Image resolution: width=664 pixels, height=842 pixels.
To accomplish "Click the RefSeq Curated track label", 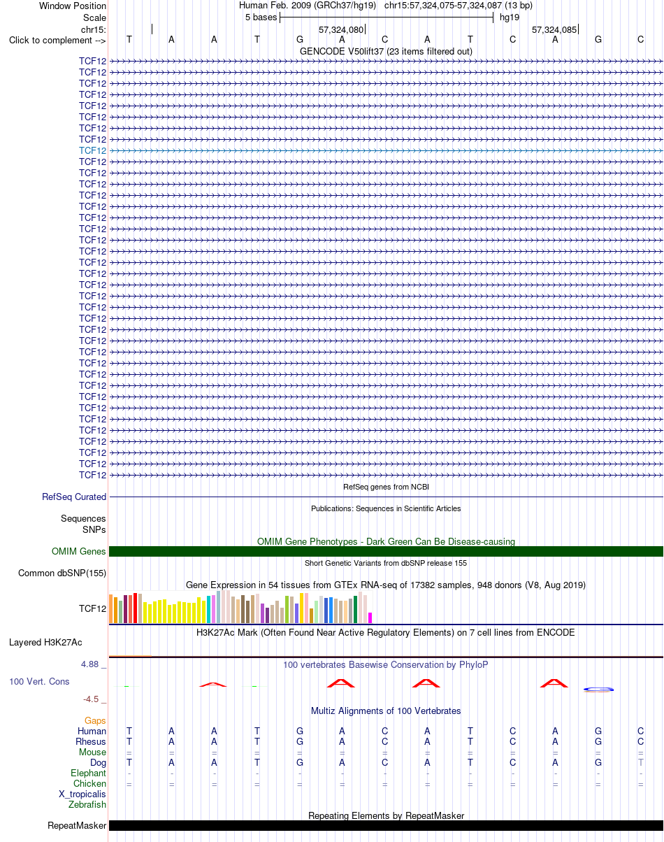I will (74, 497).
